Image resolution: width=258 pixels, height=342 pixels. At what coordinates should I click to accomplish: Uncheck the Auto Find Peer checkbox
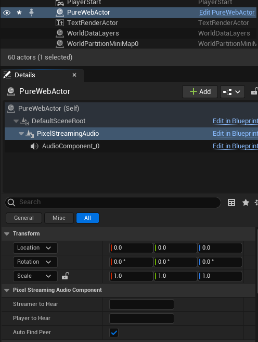tap(114, 333)
